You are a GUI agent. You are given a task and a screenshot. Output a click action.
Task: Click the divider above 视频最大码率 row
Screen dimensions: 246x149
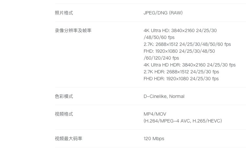151,129
